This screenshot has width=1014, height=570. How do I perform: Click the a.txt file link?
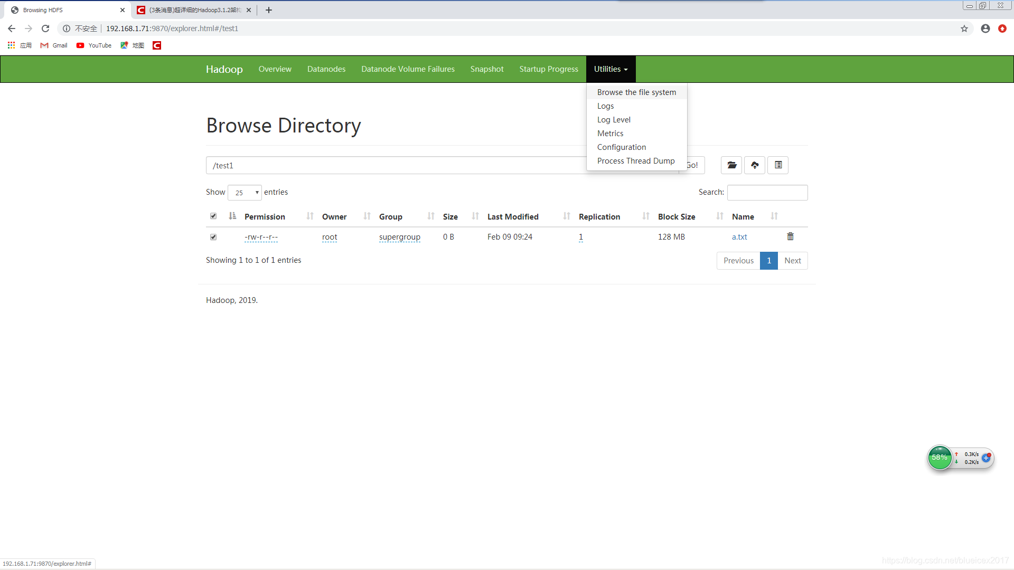point(739,236)
